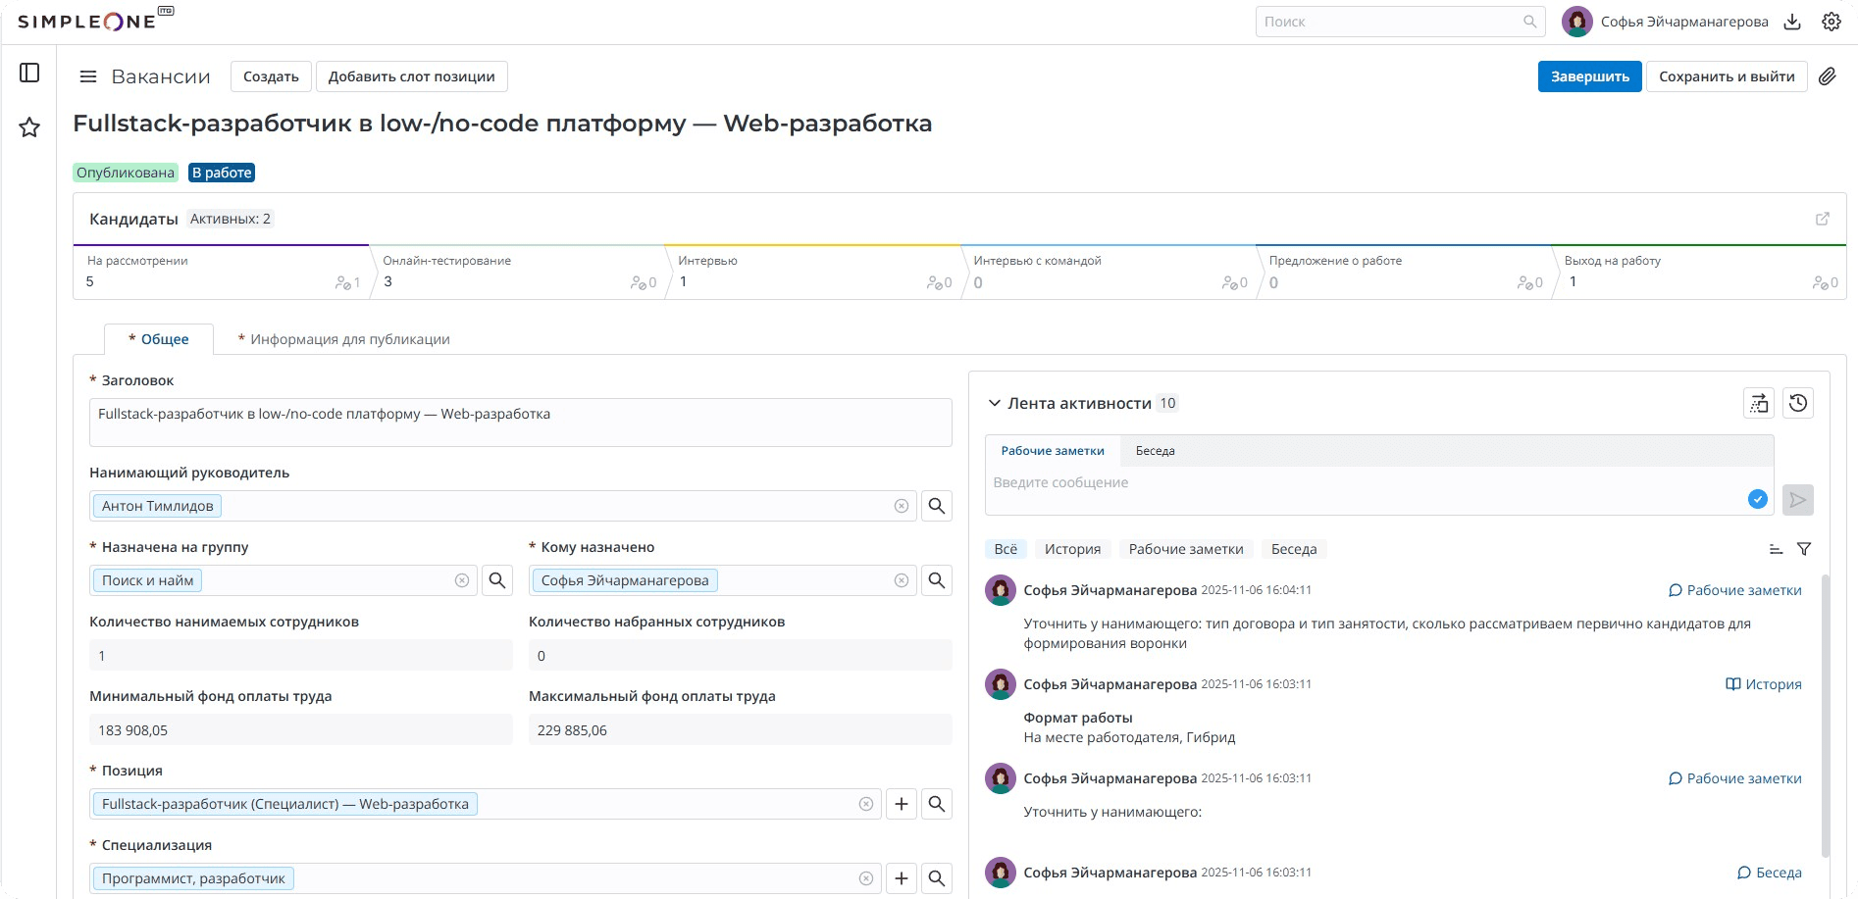Click the activity history clock icon
This screenshot has width=1858, height=899.
tap(1797, 403)
